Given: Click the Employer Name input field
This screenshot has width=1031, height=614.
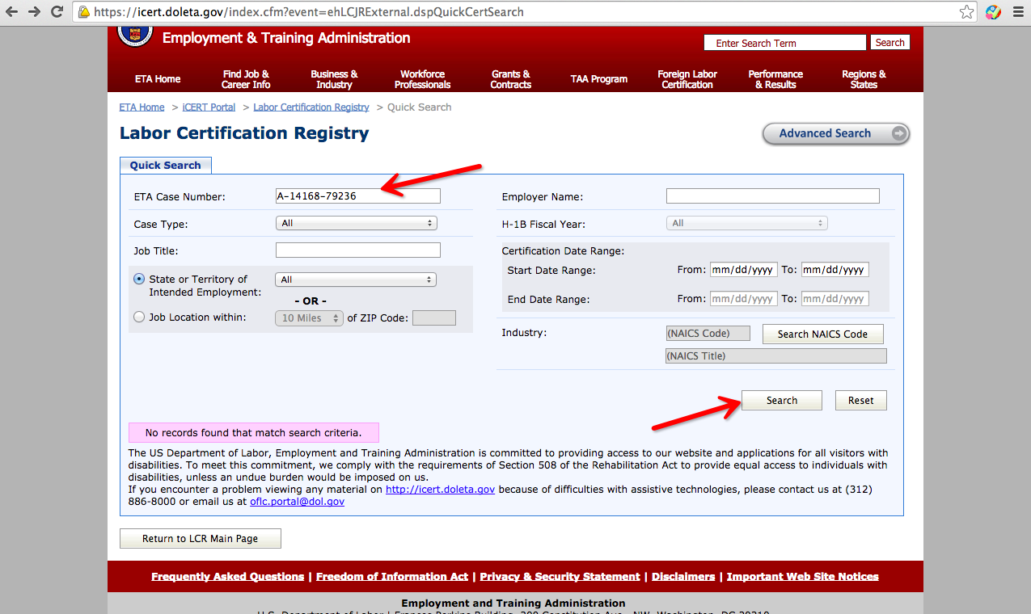Looking at the screenshot, I should (x=773, y=196).
